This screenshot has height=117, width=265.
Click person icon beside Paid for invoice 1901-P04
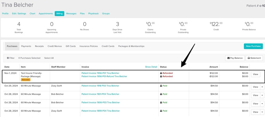point(161,94)
